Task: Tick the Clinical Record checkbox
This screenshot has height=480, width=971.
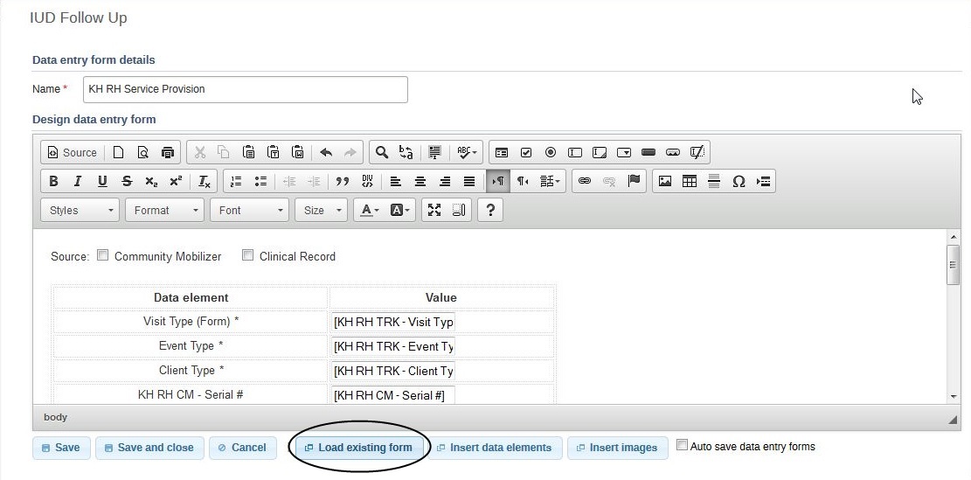Action: (x=247, y=256)
